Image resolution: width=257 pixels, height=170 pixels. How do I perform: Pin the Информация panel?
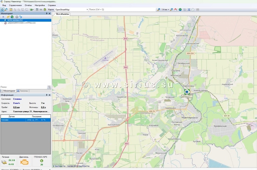click(x=46, y=95)
